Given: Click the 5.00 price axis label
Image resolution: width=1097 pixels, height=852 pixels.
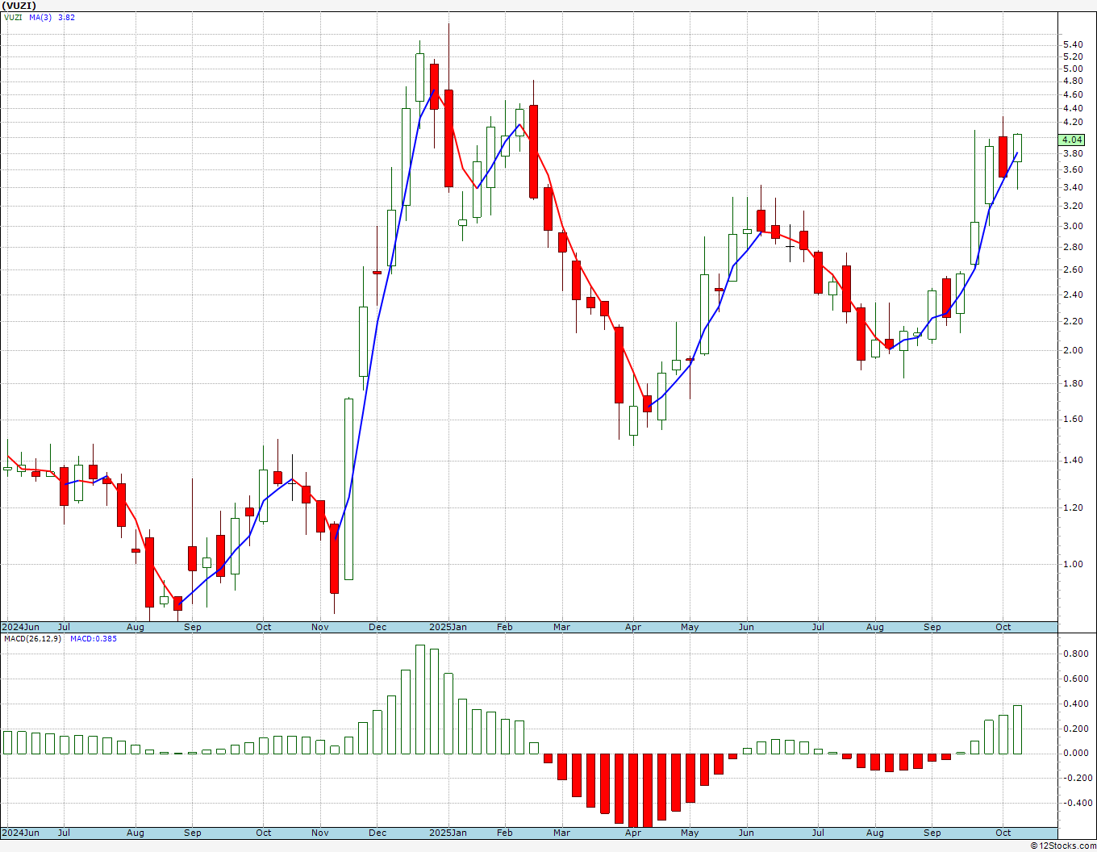Looking at the screenshot, I should pos(1073,69).
